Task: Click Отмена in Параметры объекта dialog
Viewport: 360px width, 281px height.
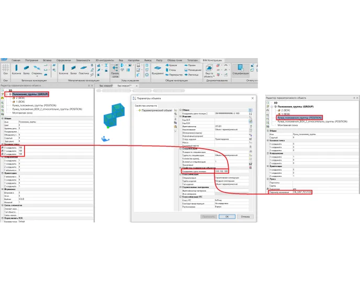Action: coord(245,217)
